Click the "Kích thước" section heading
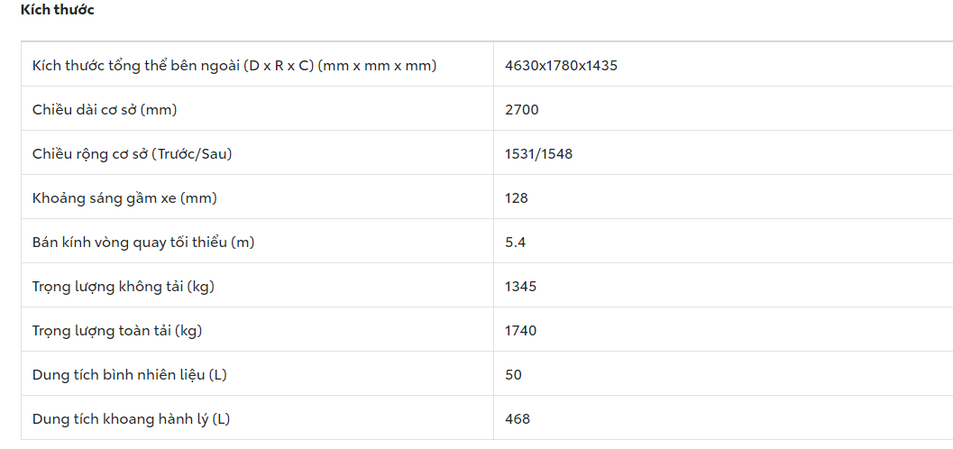The width and height of the screenshot is (953, 449). point(58,11)
